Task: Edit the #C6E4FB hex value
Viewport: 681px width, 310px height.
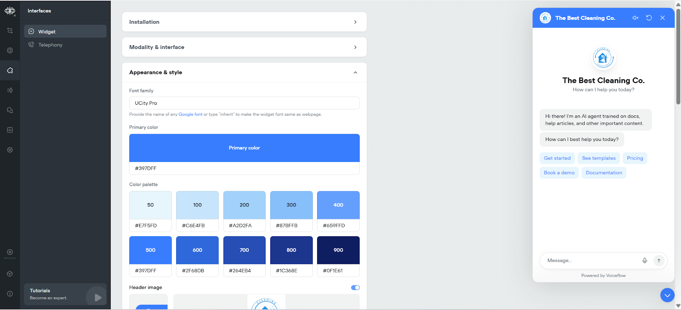Action: [x=197, y=225]
